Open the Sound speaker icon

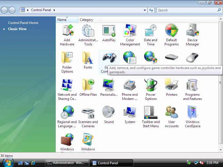[x=108, y=112]
